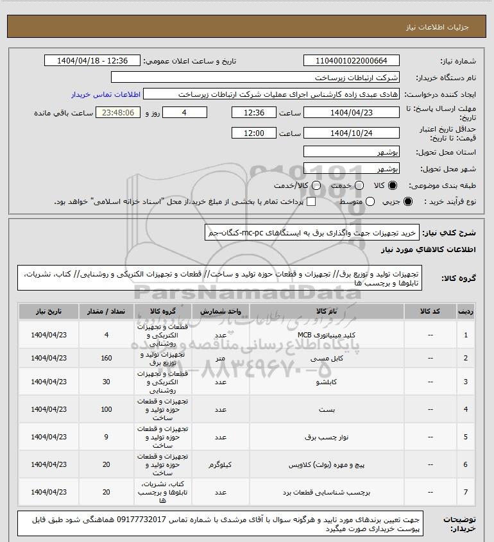Click the گروه کالا text box
494x542 pixels.
pos(219,278)
